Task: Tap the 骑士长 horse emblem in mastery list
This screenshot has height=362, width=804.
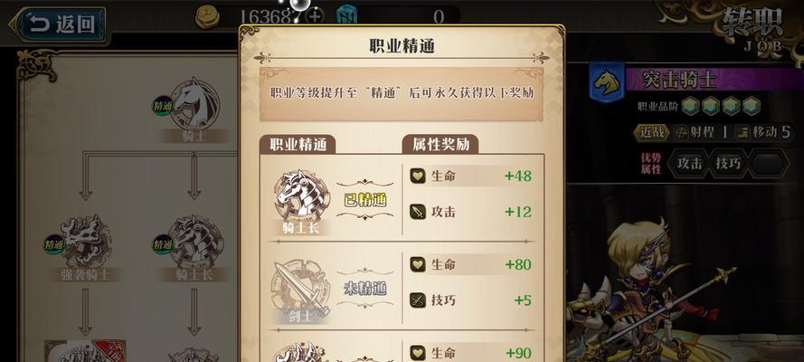Action: click(x=301, y=198)
